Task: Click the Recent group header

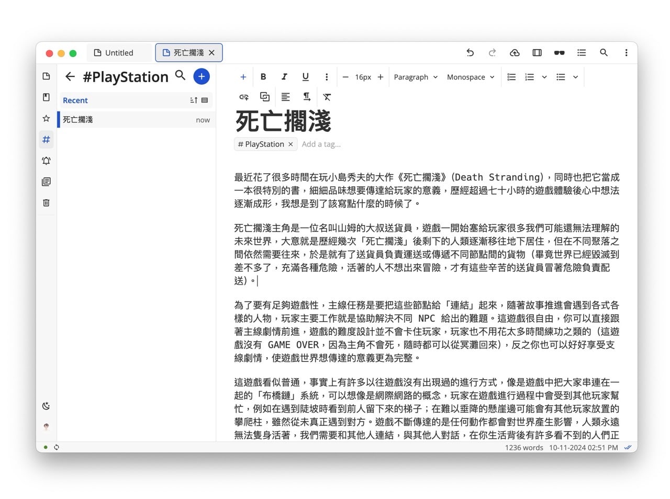Action: tap(136, 100)
